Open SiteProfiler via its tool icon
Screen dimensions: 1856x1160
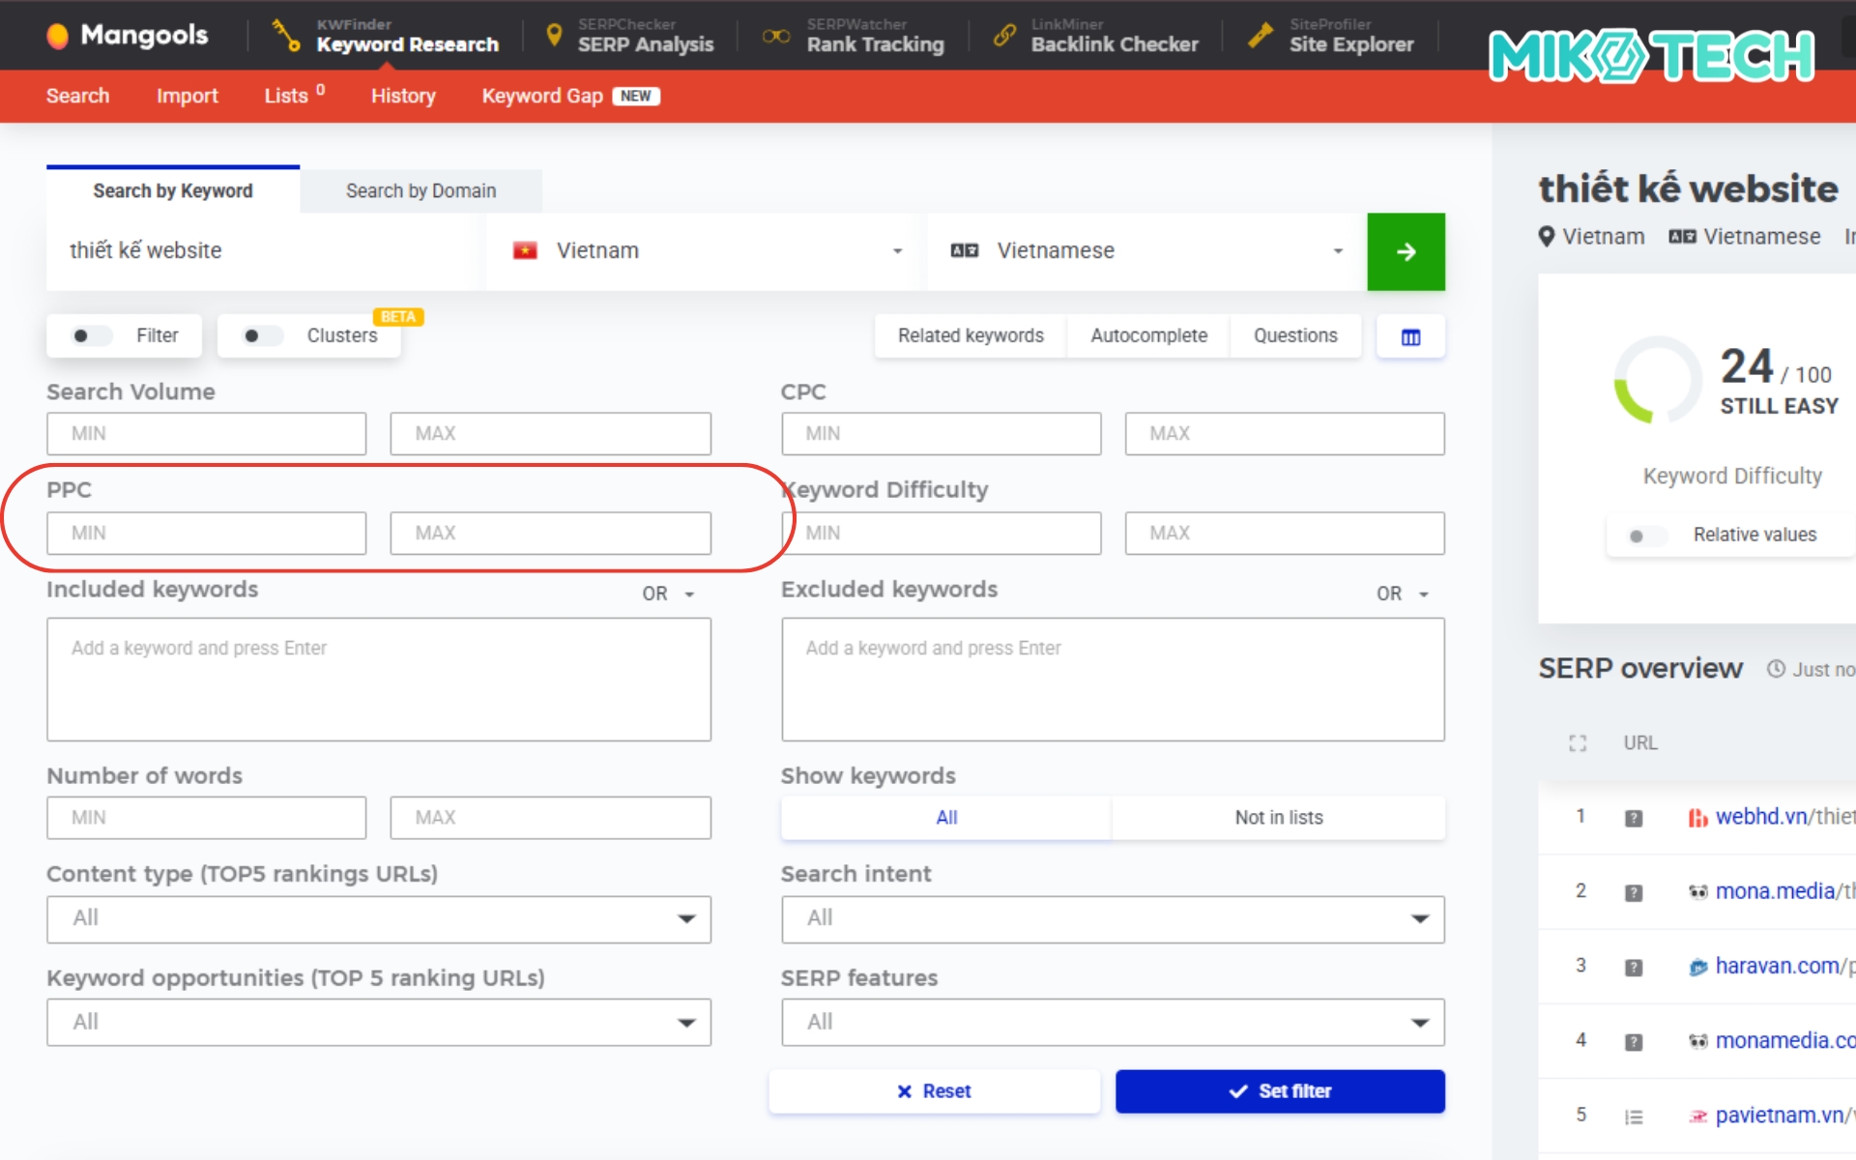(1261, 35)
